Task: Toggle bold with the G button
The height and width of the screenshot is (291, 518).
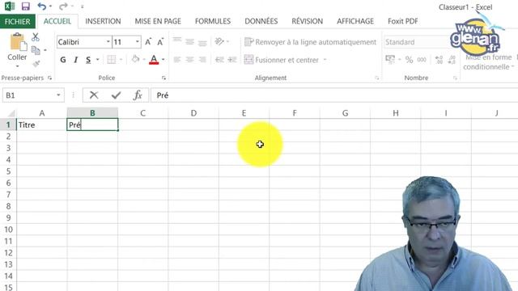Action: coord(63,60)
